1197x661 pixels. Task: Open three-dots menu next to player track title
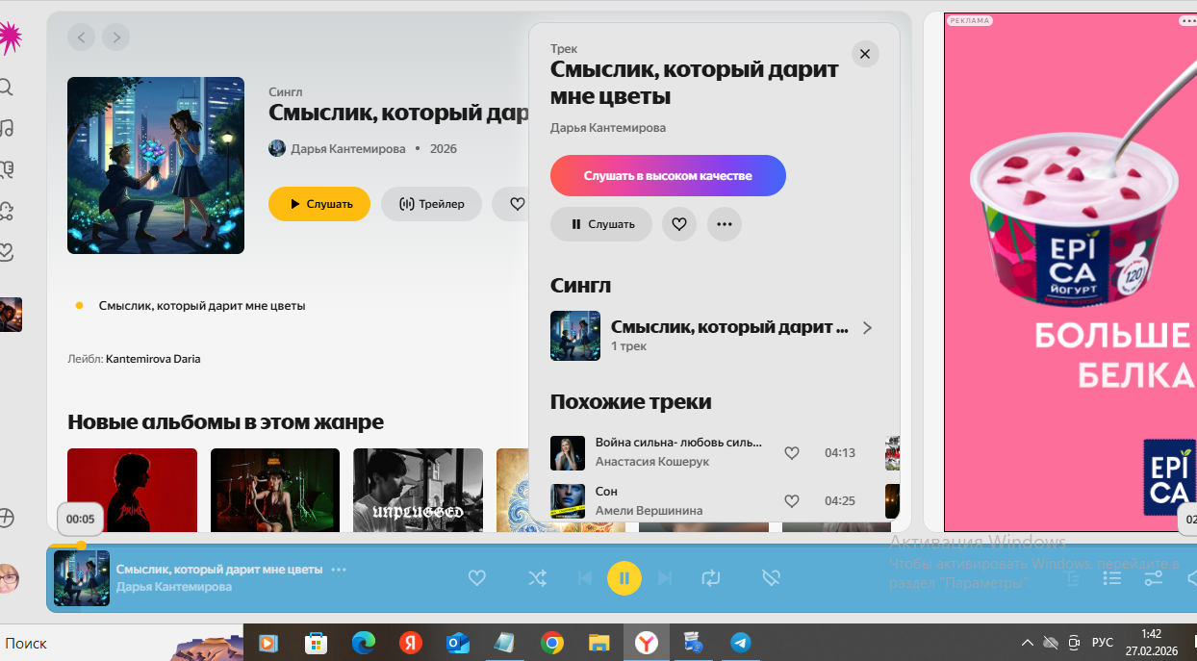click(339, 570)
